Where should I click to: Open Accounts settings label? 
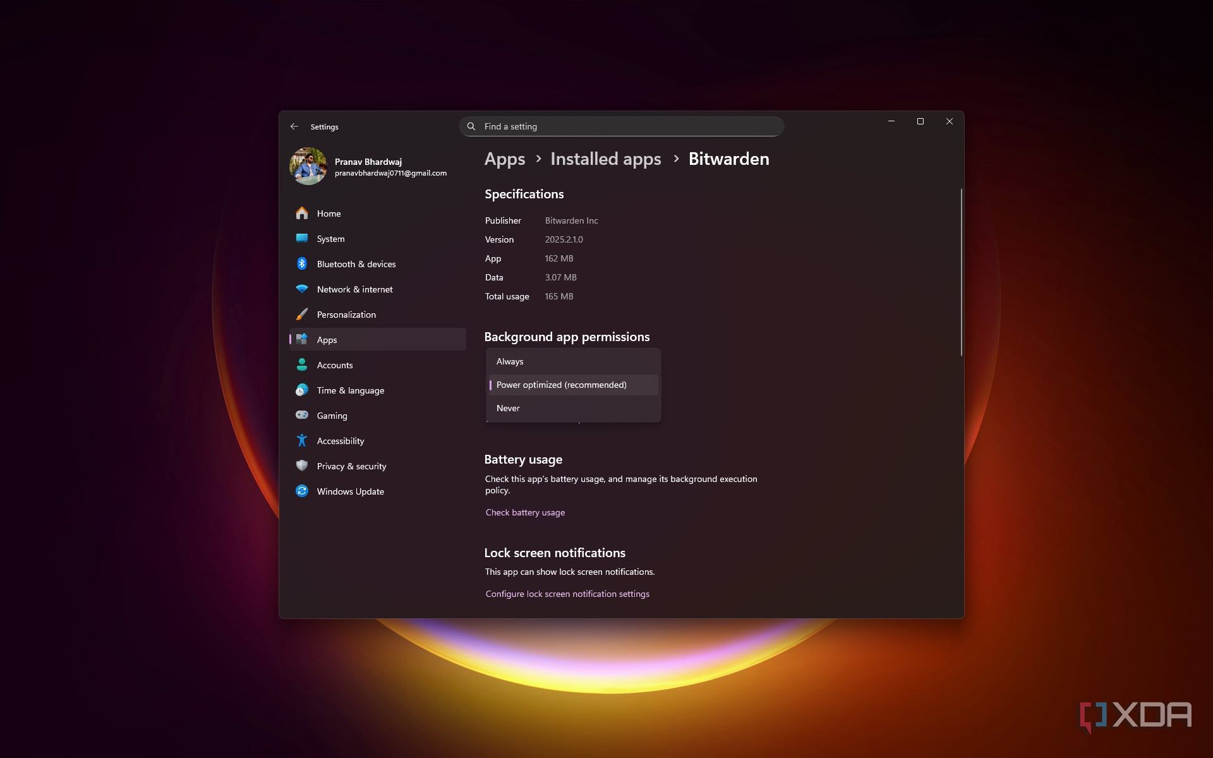(x=335, y=365)
